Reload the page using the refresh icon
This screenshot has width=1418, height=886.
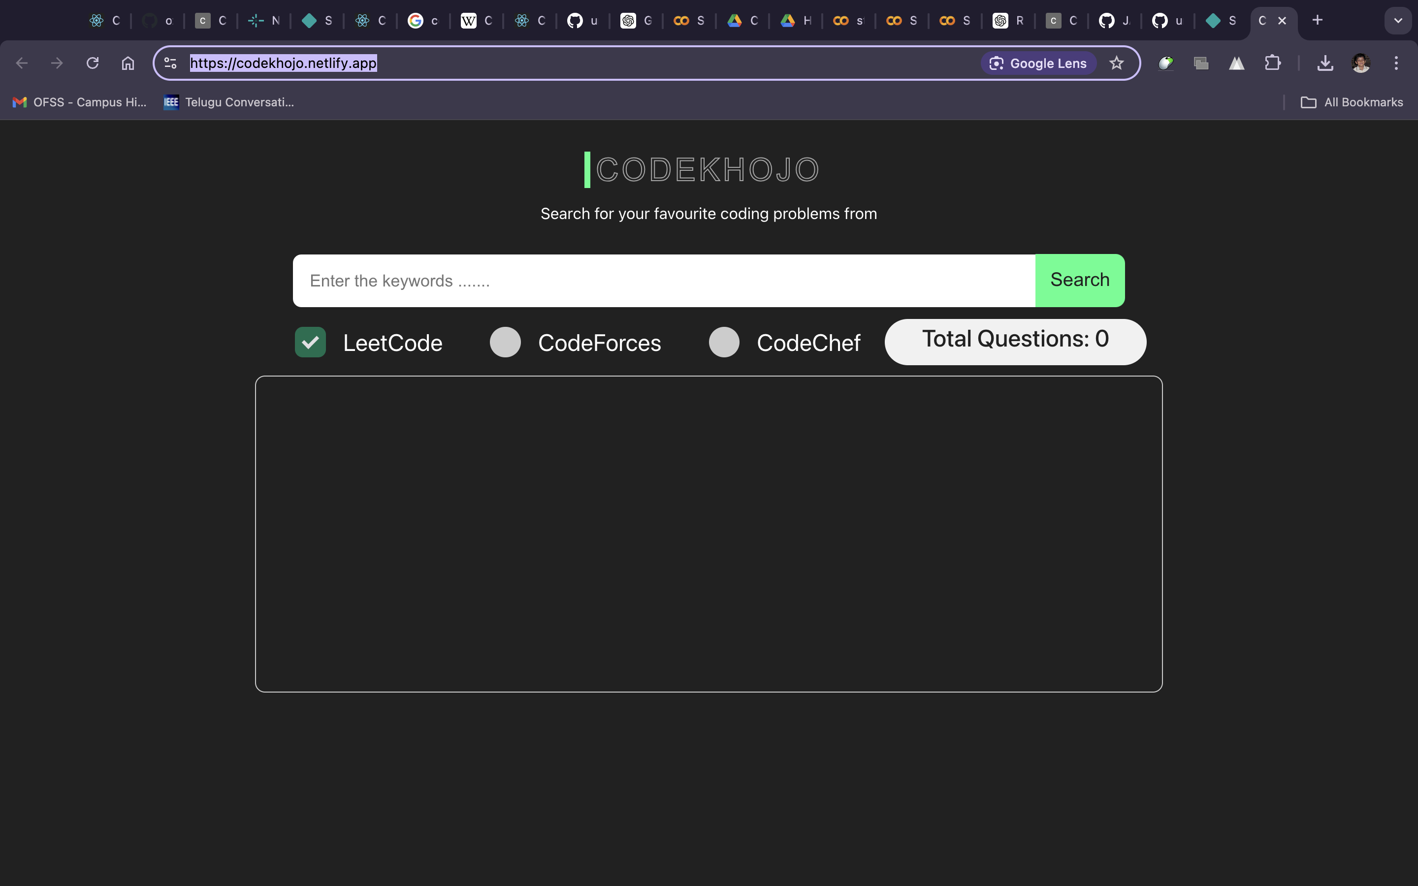point(93,63)
